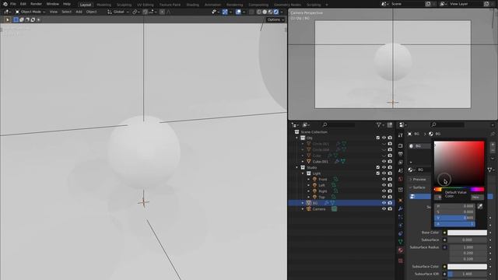Open the viewport Options dropdown
This screenshot has width=498, height=280.
point(275,19)
